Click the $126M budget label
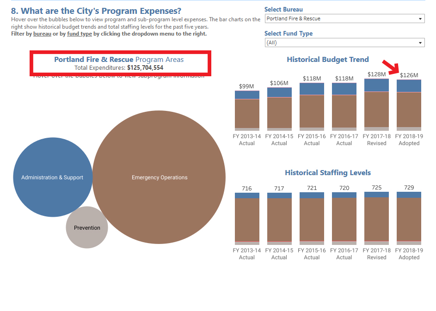This screenshot has width=436, height=311. [409, 75]
